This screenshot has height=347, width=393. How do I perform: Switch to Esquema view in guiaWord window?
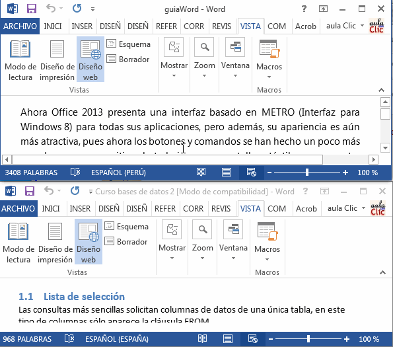click(128, 44)
